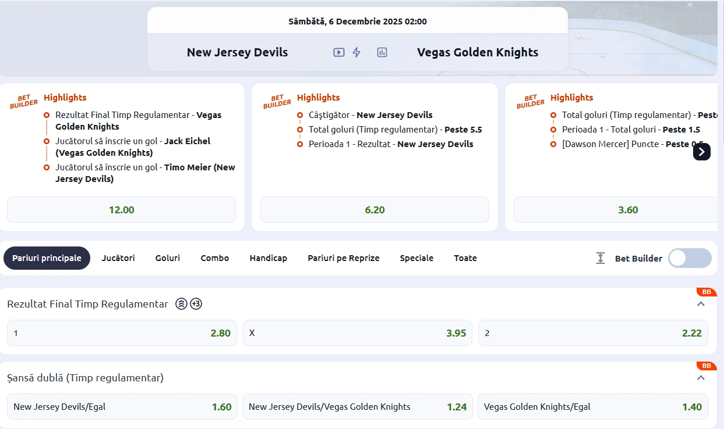This screenshot has height=429, width=724.
Task: Click the BB badge on Șansă dublă
Action: point(706,366)
